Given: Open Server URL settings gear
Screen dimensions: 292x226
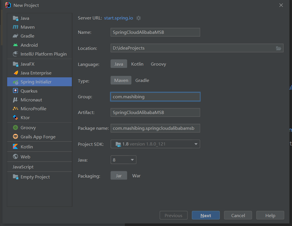Looking at the screenshot, I should click(139, 18).
